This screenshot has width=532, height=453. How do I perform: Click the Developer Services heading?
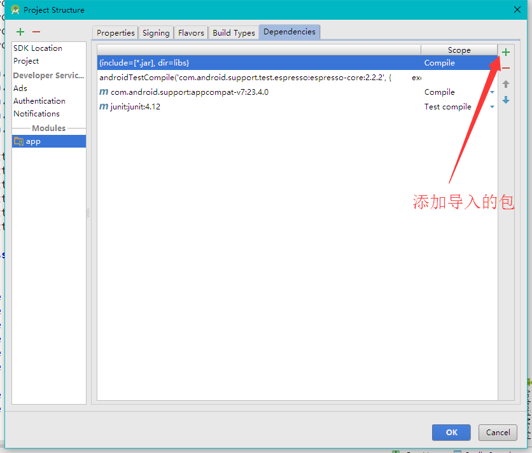coord(48,75)
